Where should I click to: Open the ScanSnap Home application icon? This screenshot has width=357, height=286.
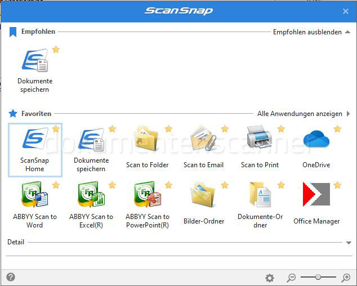(35, 139)
